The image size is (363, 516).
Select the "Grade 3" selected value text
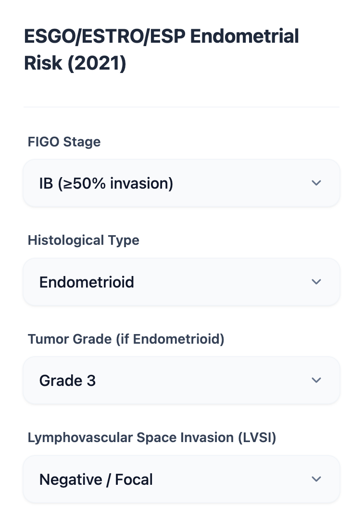click(x=67, y=381)
